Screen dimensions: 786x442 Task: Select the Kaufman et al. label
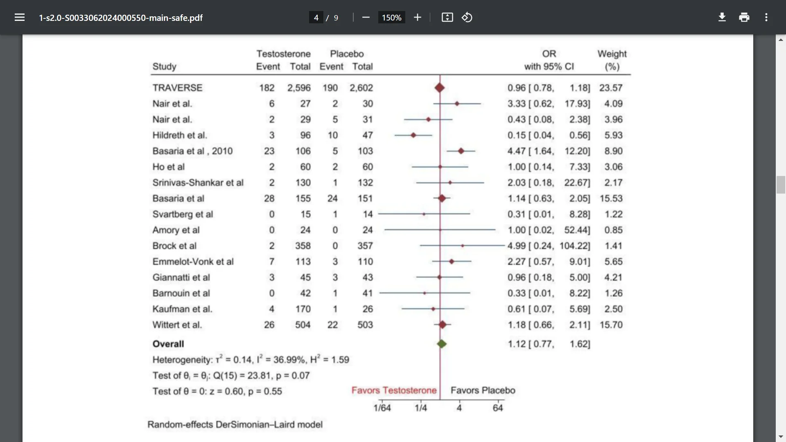[182, 309]
